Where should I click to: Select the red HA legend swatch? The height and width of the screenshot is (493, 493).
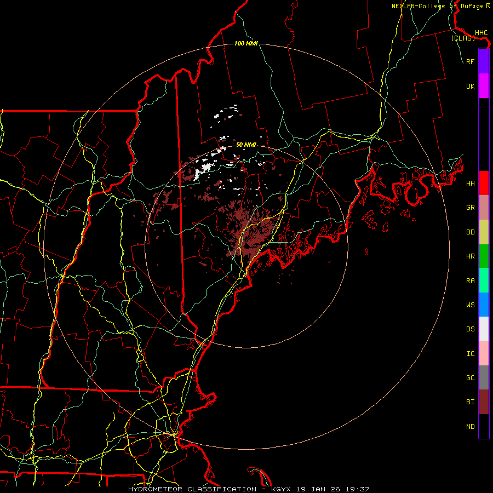[484, 183]
